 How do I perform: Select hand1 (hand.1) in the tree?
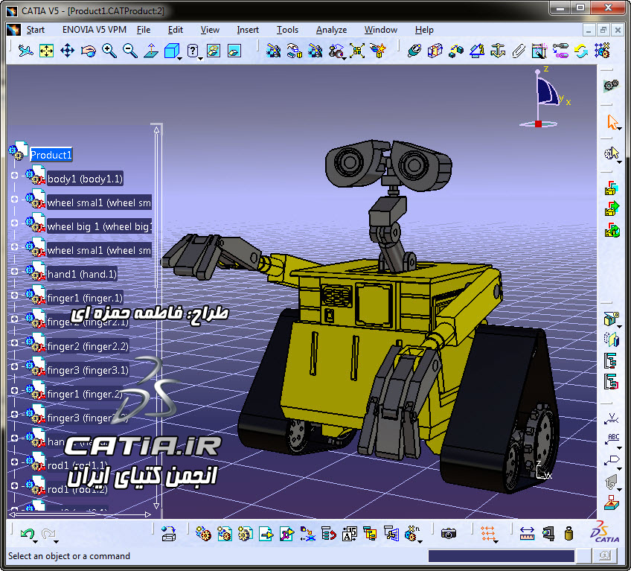[82, 274]
